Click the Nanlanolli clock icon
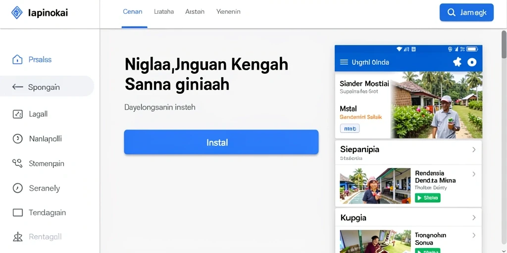Viewport: 507px width, 253px height. click(x=17, y=139)
